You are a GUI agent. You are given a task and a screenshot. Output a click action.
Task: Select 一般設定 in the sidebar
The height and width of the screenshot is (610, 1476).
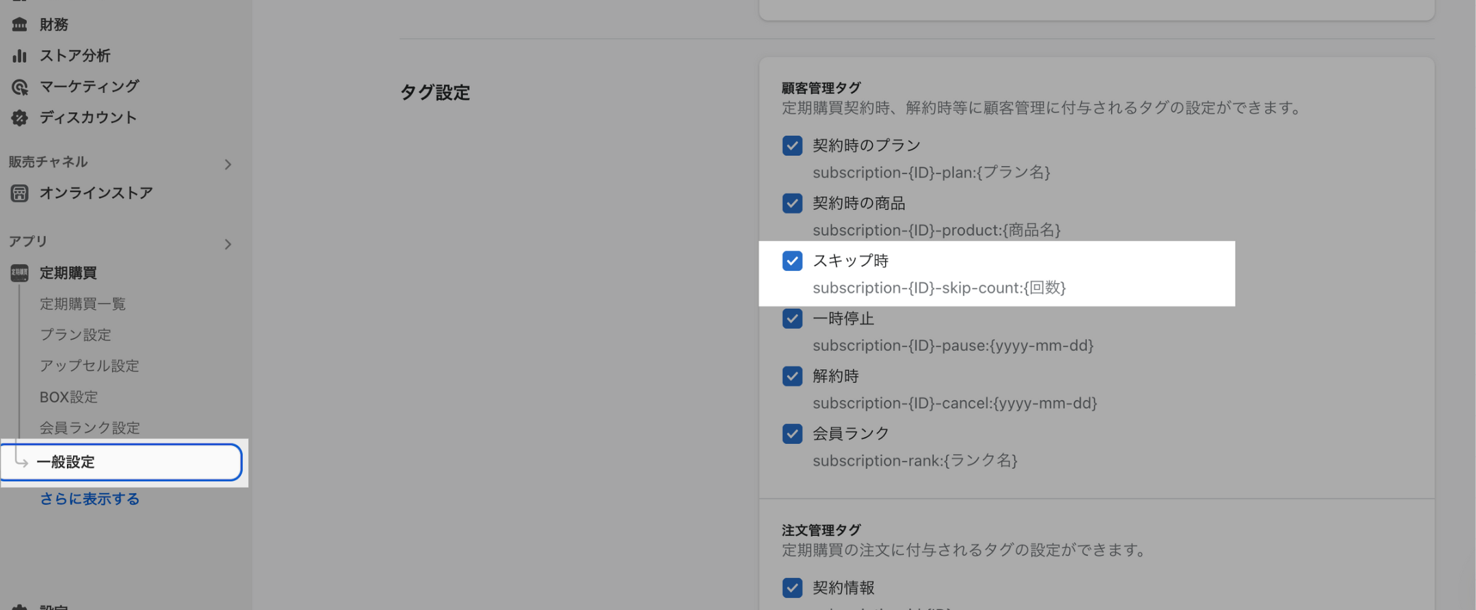coord(66,462)
